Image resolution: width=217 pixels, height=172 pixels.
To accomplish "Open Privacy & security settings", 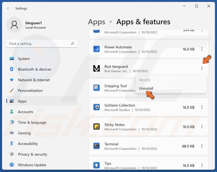I will click(32, 154).
